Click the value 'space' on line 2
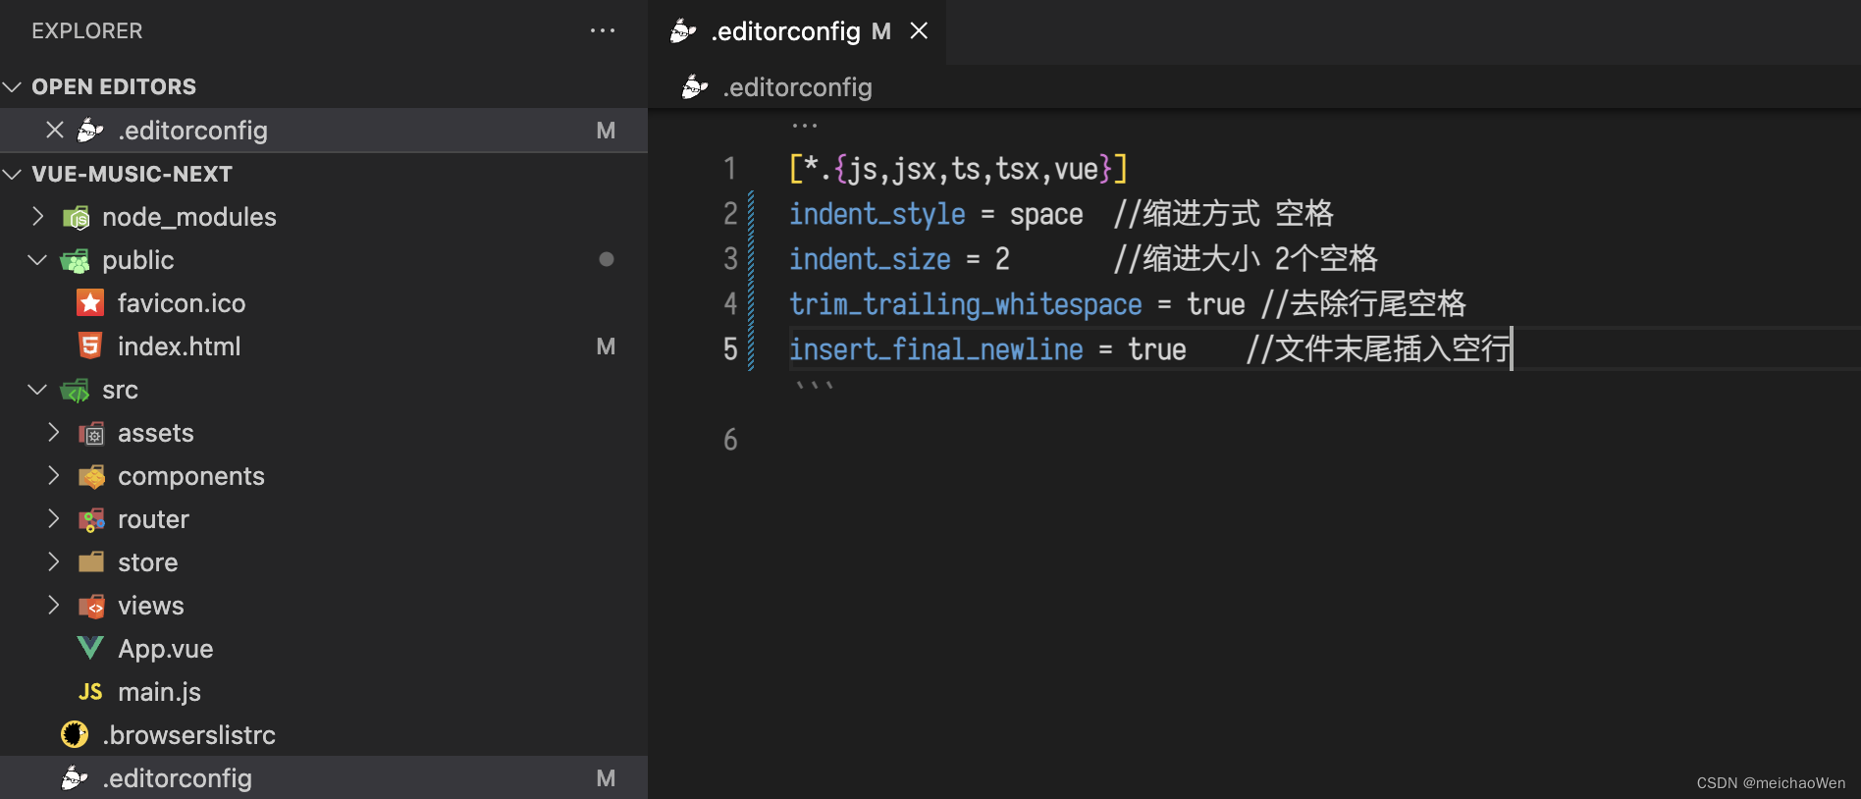The width and height of the screenshot is (1861, 799). [1046, 215]
